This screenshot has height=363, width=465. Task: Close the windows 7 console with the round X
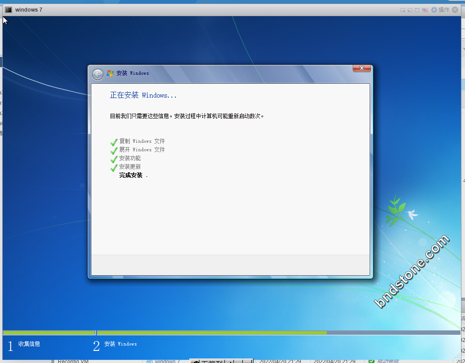coord(455,10)
